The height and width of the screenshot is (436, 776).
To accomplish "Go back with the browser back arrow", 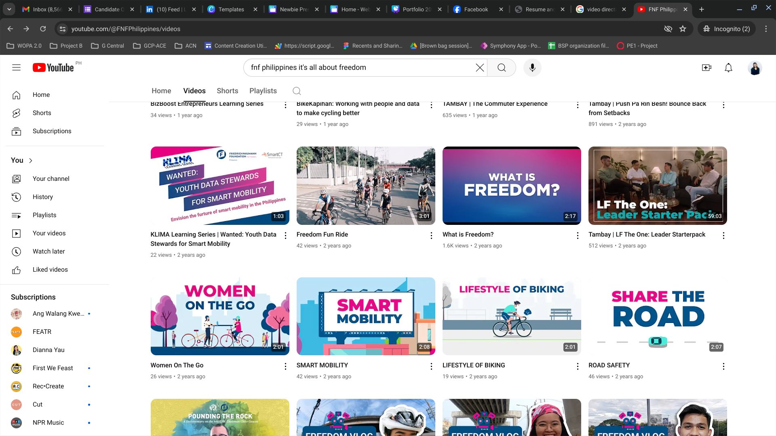I will click(11, 29).
